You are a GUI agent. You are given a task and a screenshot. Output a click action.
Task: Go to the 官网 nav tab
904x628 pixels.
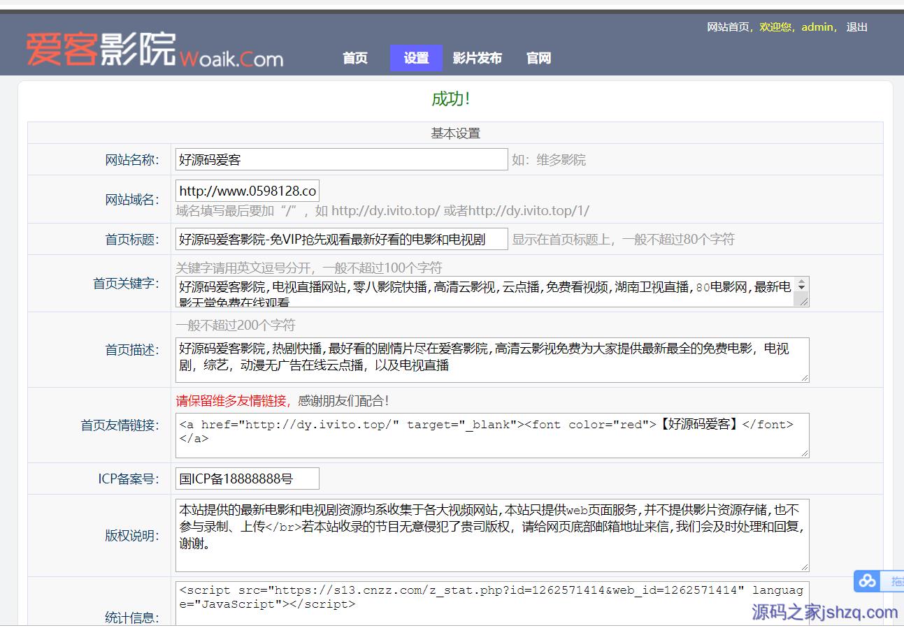[538, 58]
